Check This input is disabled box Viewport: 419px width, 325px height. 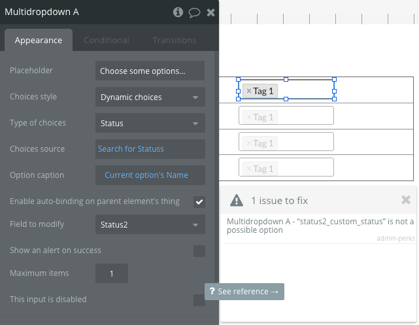click(199, 300)
